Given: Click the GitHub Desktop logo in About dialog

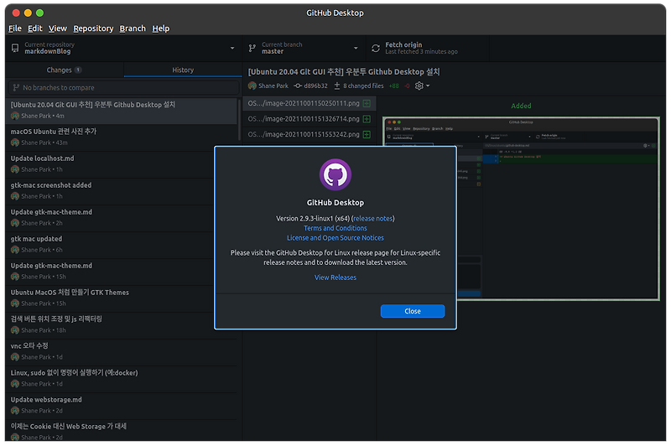Looking at the screenshot, I should tap(335, 175).
